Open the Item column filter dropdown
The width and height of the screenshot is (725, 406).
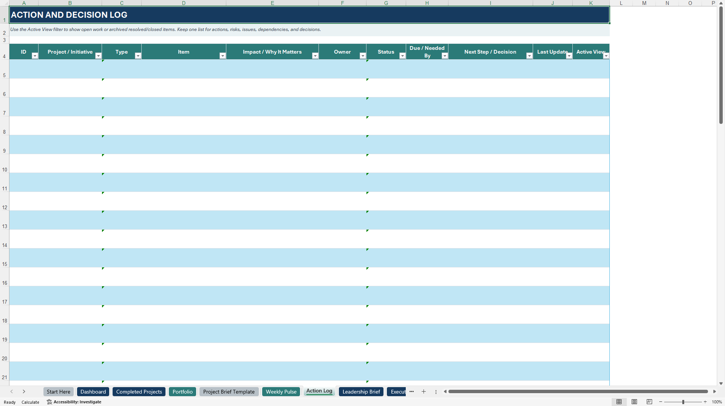223,56
